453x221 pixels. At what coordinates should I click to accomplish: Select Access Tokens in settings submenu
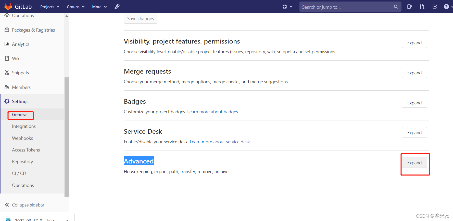coord(26,150)
